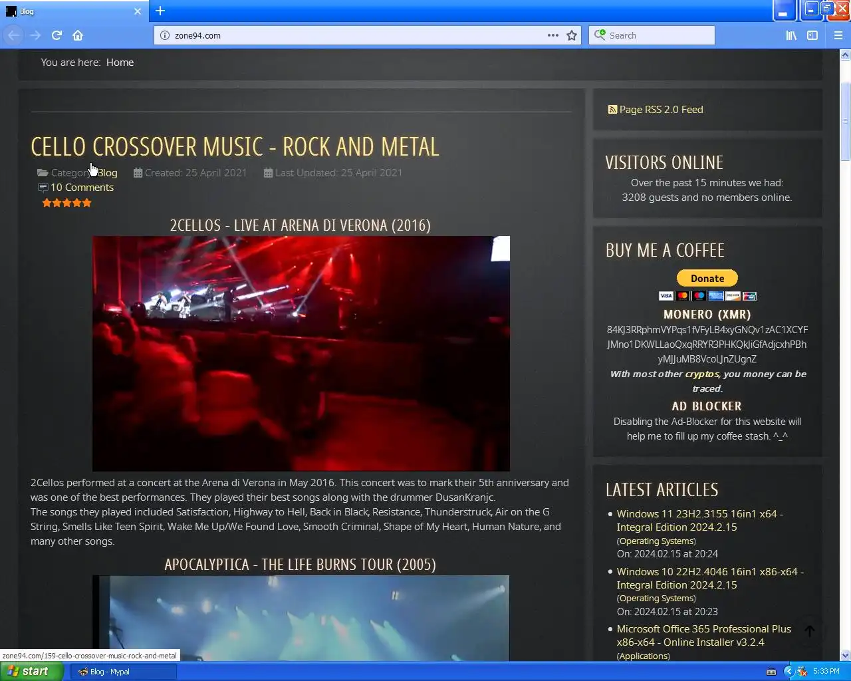This screenshot has height=681, width=851.
Task: Click the back navigation arrow
Action: [x=14, y=35]
